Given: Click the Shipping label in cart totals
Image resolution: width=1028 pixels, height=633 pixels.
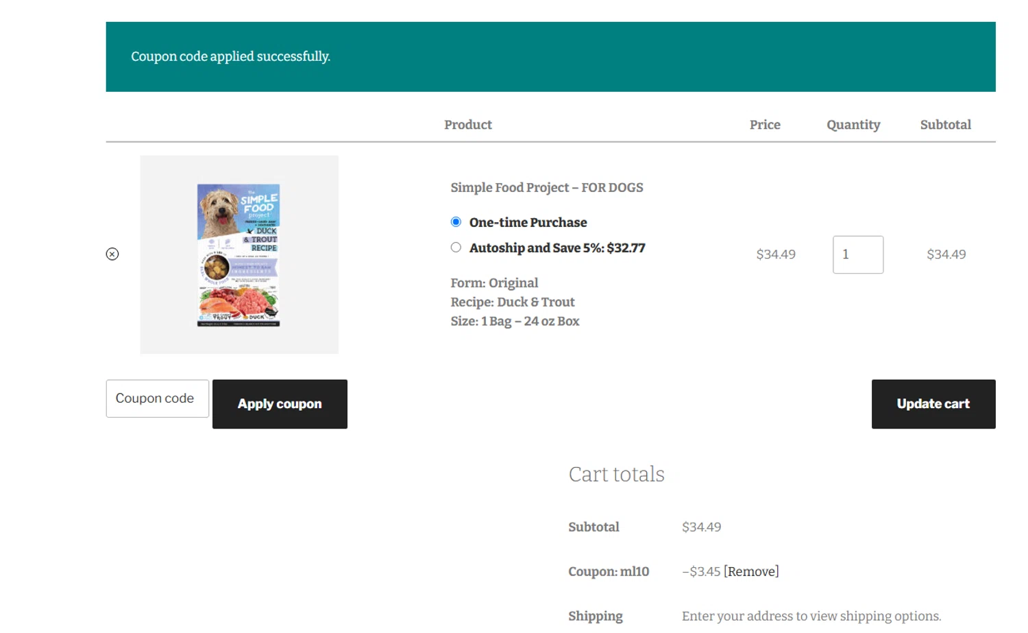Looking at the screenshot, I should [x=596, y=616].
